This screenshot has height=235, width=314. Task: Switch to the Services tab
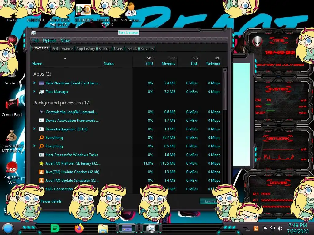pos(147,49)
